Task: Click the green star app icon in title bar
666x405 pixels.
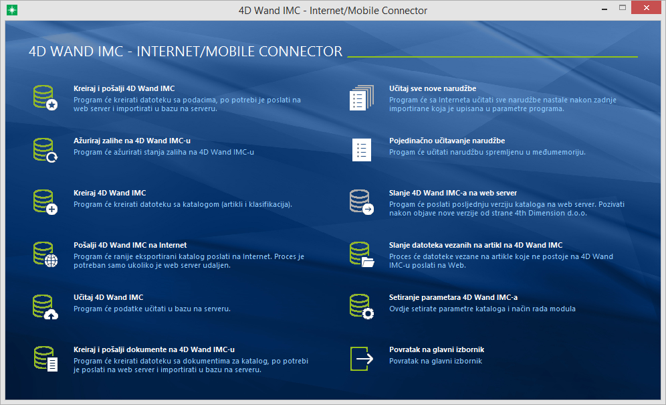Action: (12, 10)
